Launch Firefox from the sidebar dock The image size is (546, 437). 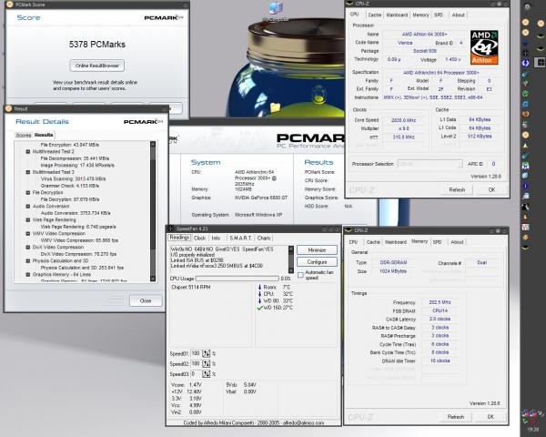point(525,114)
